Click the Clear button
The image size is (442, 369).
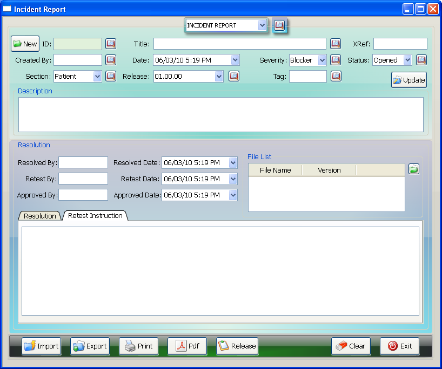(x=351, y=346)
